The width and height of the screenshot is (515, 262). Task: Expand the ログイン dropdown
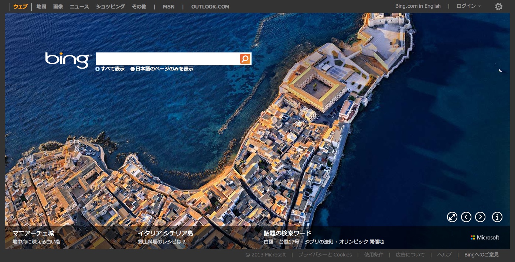pyautogui.click(x=468, y=6)
